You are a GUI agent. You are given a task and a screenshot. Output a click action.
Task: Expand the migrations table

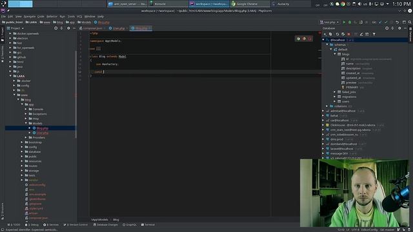tap(335, 97)
